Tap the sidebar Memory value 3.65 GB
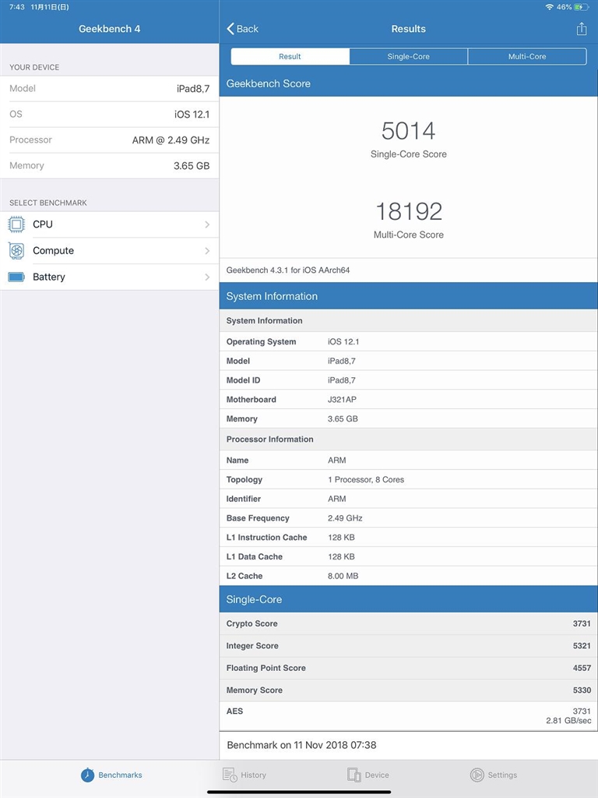Image resolution: width=598 pixels, height=798 pixels. (x=192, y=166)
